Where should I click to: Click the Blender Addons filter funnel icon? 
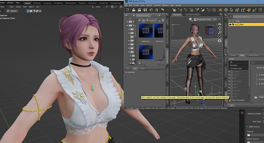click(x=8, y=11)
